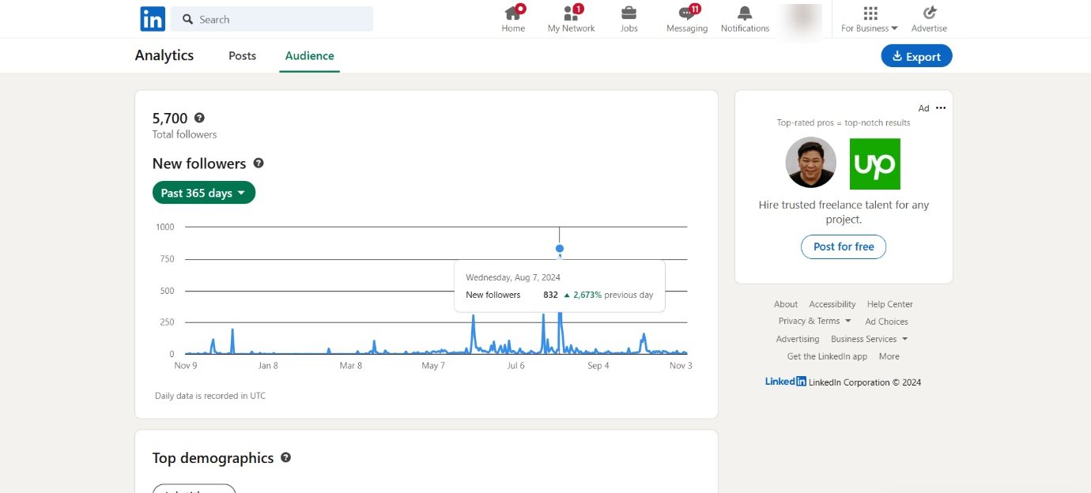Click the help icon beside New followers
Screen dimensions: 1091x493
[x=258, y=163]
